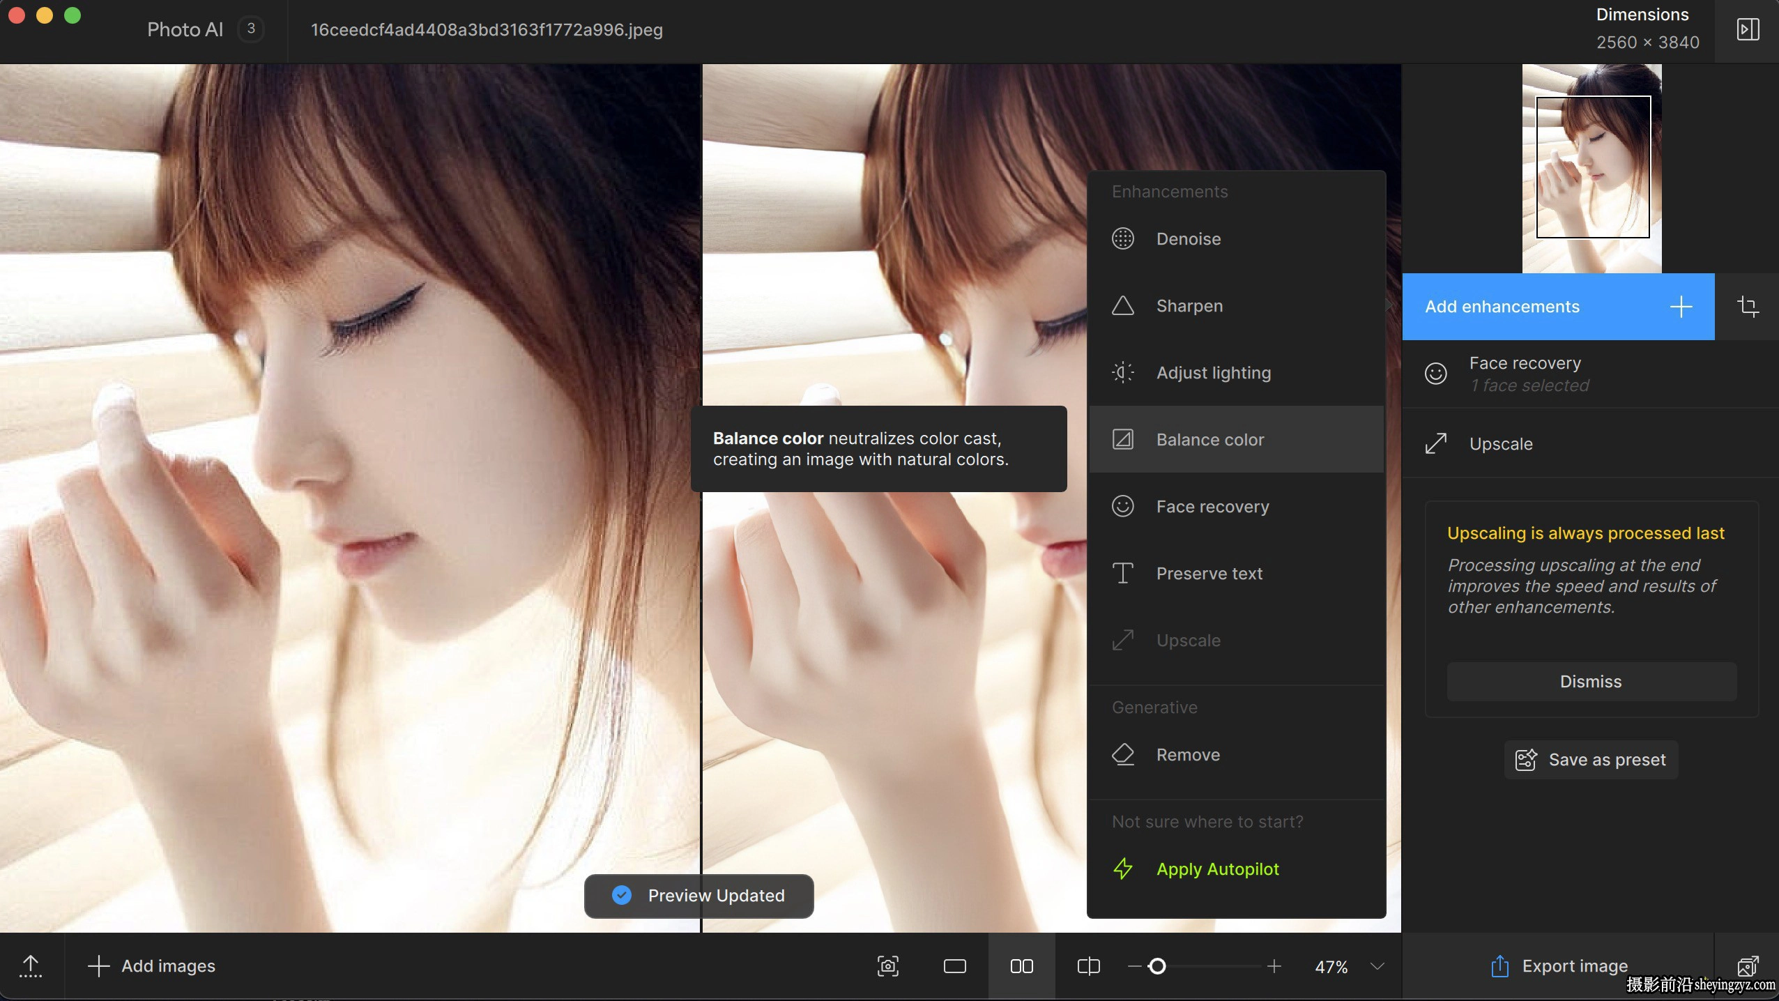Click the Remove eraser icon

[x=1122, y=754]
